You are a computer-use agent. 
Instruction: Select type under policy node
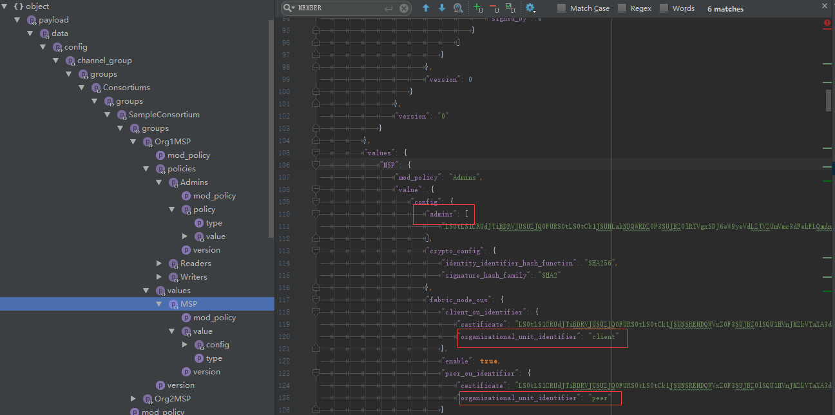click(x=214, y=223)
